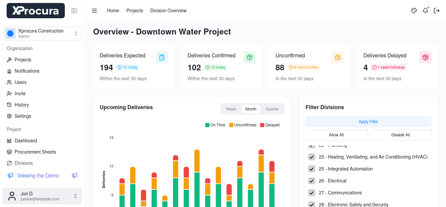Open Procurement Sheets in the sidebar
This screenshot has height=207, width=446.
pos(35,152)
